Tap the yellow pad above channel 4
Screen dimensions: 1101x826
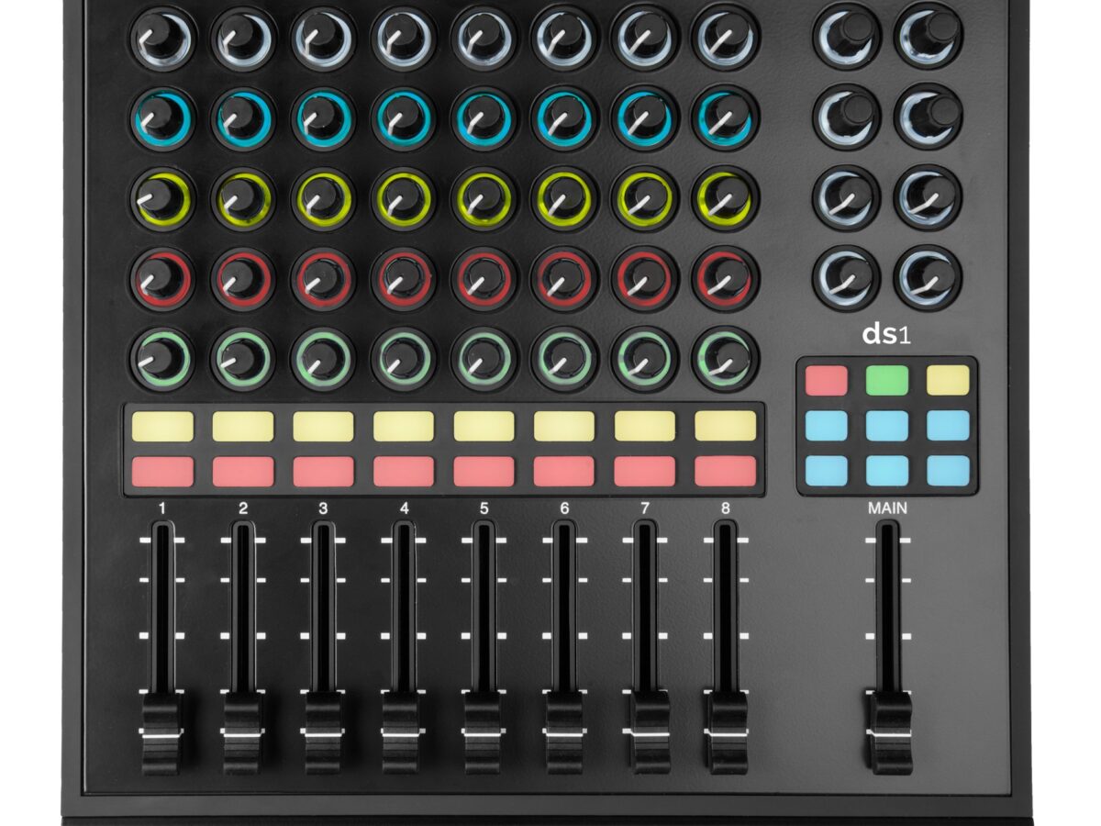point(404,427)
